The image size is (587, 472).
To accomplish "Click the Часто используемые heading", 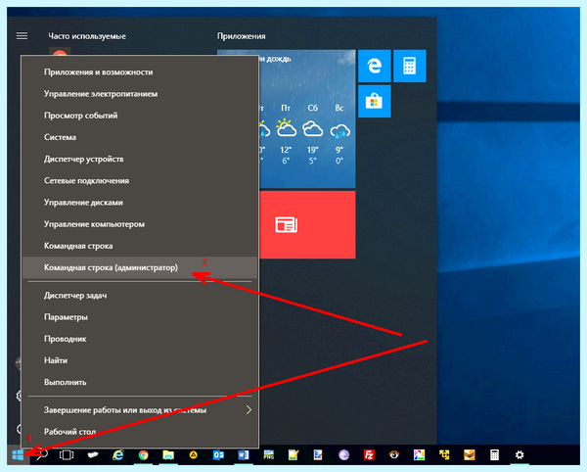I will (87, 36).
